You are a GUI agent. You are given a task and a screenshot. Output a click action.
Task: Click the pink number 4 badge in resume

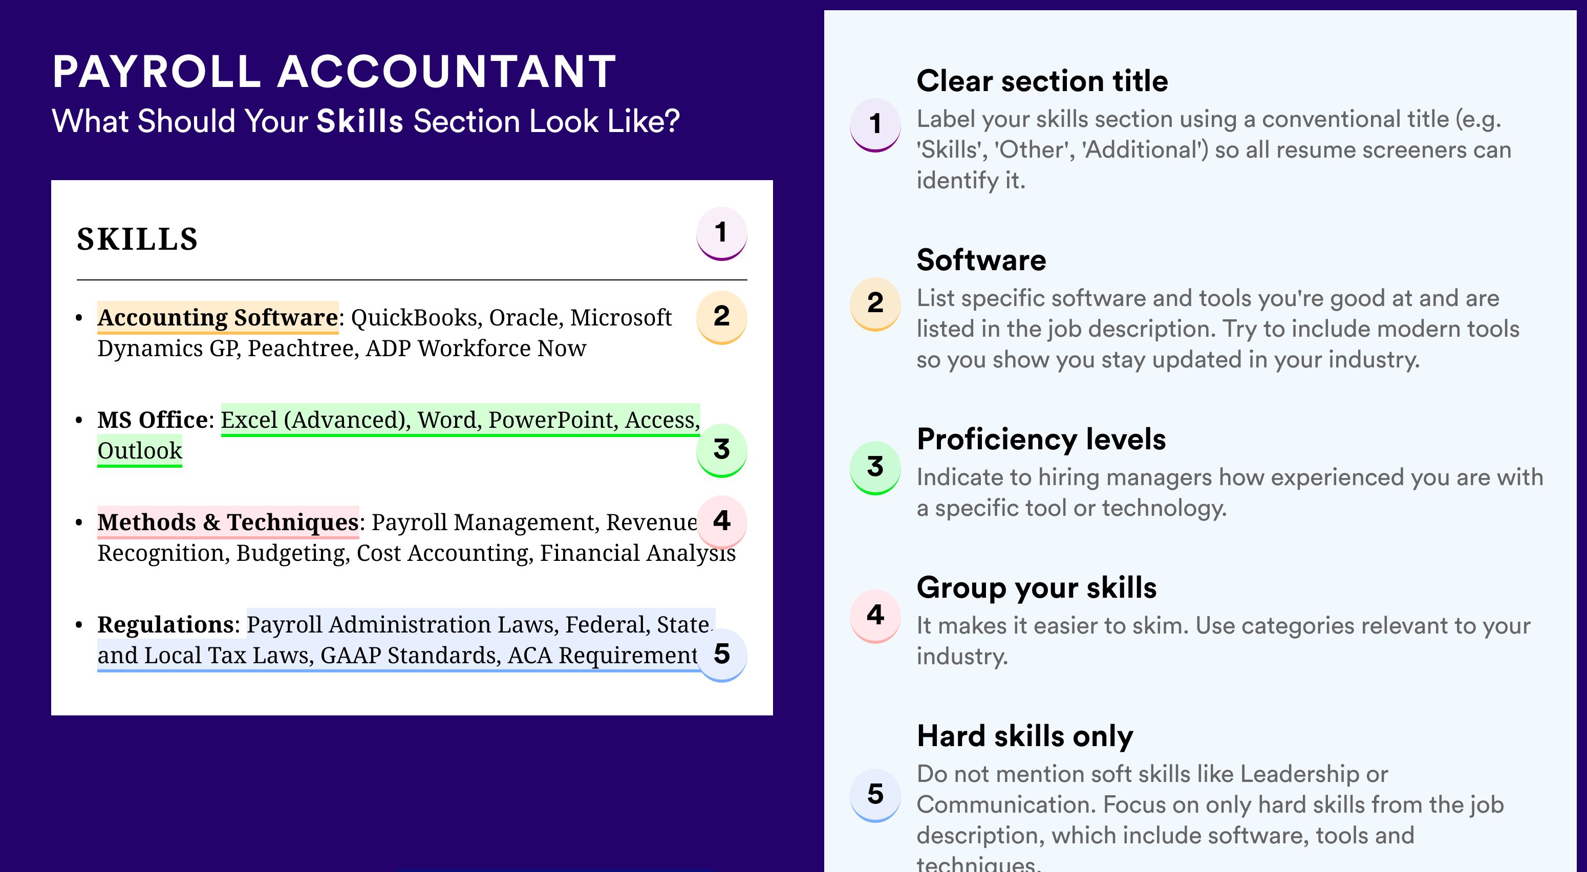(x=721, y=521)
